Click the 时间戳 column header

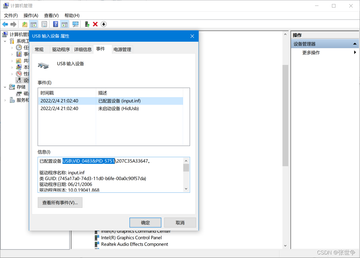coord(67,93)
